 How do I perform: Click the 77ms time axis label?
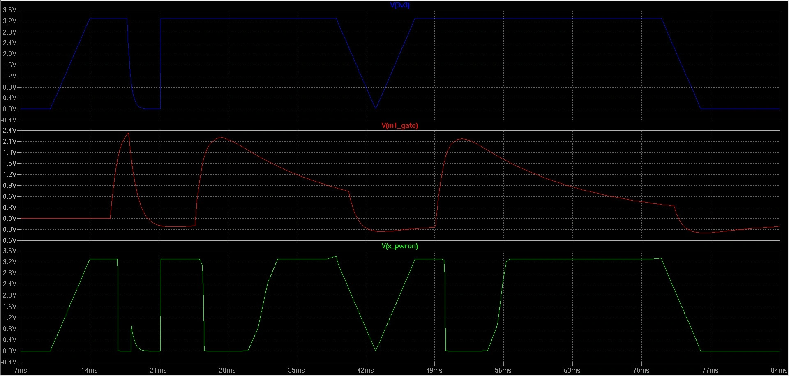(x=711, y=371)
